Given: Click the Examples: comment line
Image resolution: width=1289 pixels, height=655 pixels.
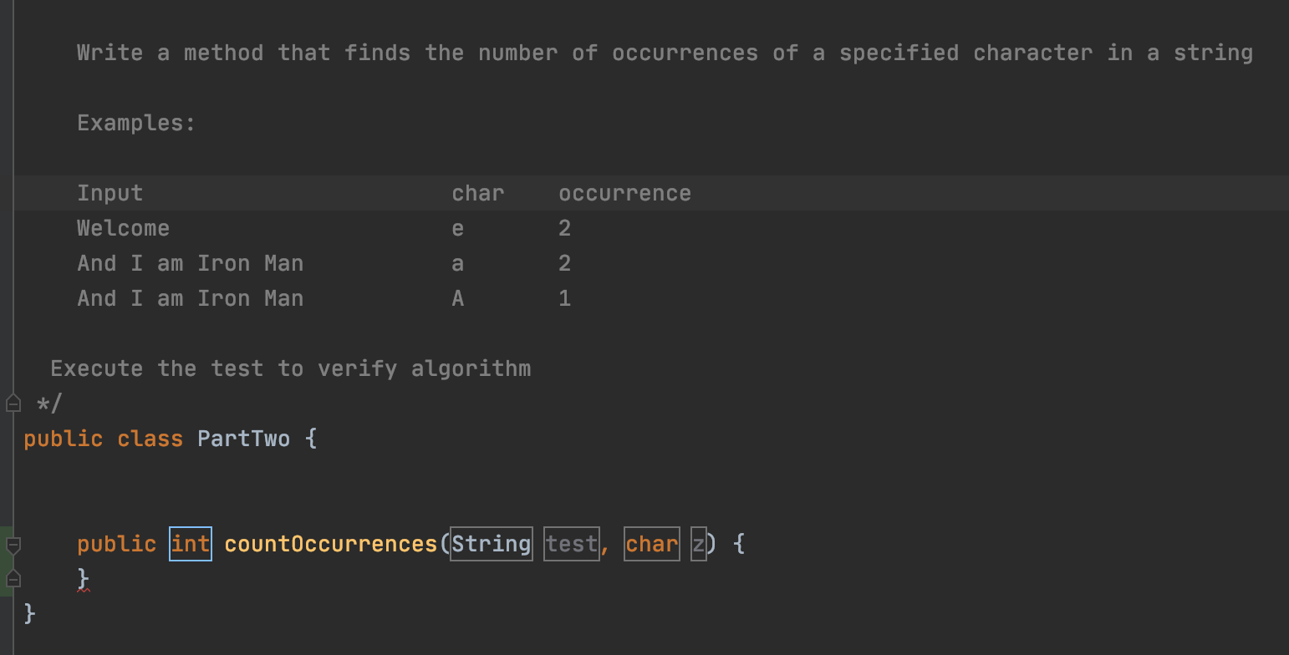Looking at the screenshot, I should (136, 123).
